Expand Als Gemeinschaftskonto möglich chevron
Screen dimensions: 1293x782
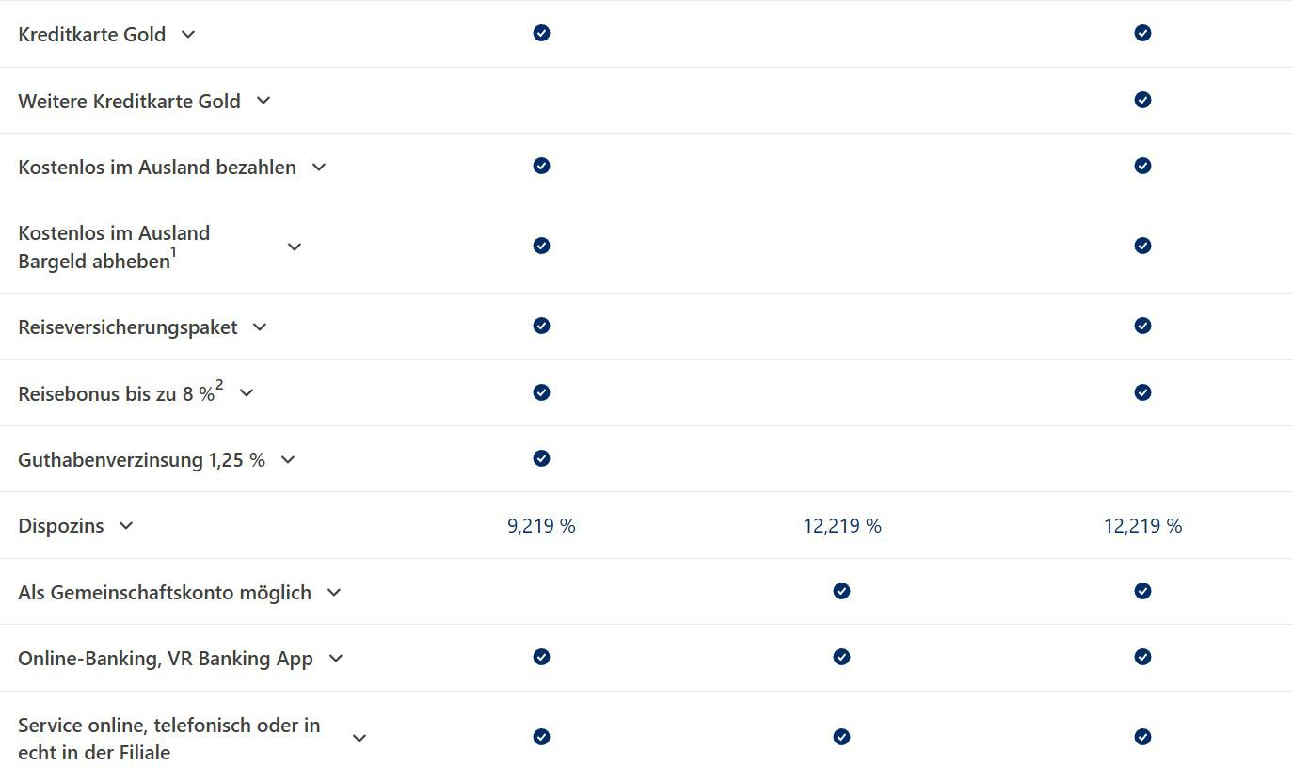tap(334, 593)
